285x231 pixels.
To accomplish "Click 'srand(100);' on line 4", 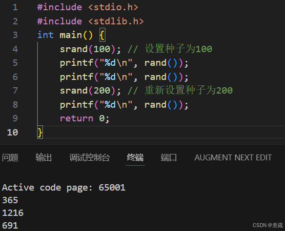I will 90,49.
